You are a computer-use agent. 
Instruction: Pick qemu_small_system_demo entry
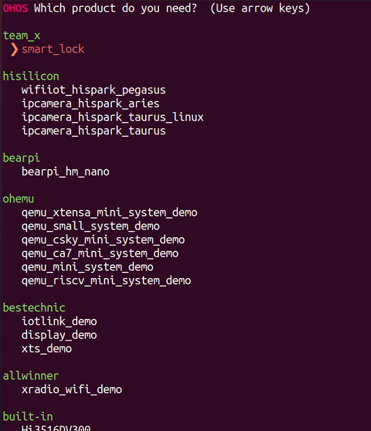point(90,227)
